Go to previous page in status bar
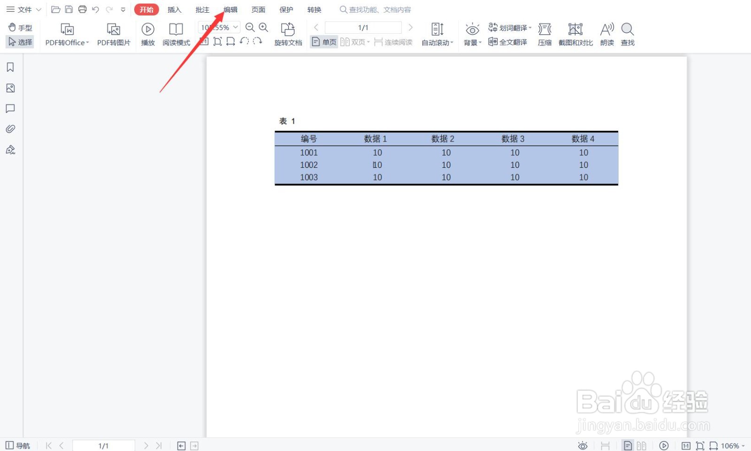The width and height of the screenshot is (751, 451). tap(61, 445)
